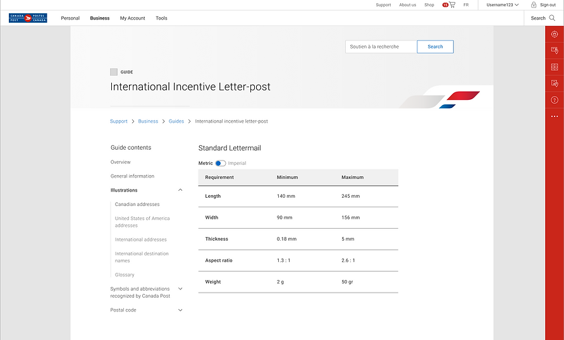Select Illustrations in guide contents
Viewport: 564px width, 340px height.
124,190
